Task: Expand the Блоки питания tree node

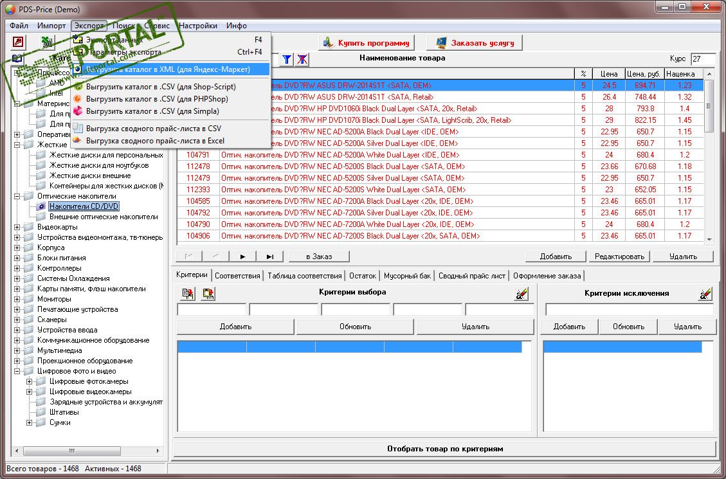Action: tap(17, 258)
